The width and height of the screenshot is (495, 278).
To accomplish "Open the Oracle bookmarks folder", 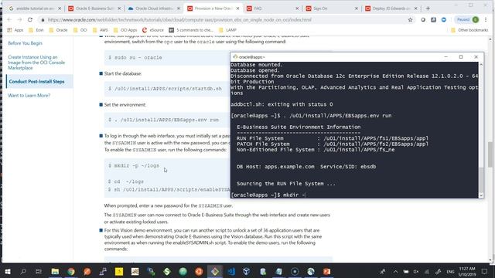I will [x=59, y=30].
